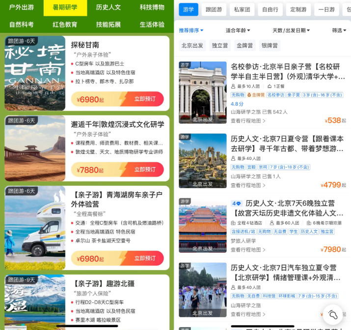Enable the 银牌营 filter chip
The width and height of the screenshot is (351, 330).
point(270,46)
